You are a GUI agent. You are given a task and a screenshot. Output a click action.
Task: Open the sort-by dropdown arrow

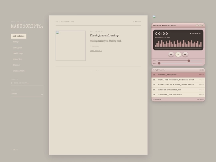point(42,94)
